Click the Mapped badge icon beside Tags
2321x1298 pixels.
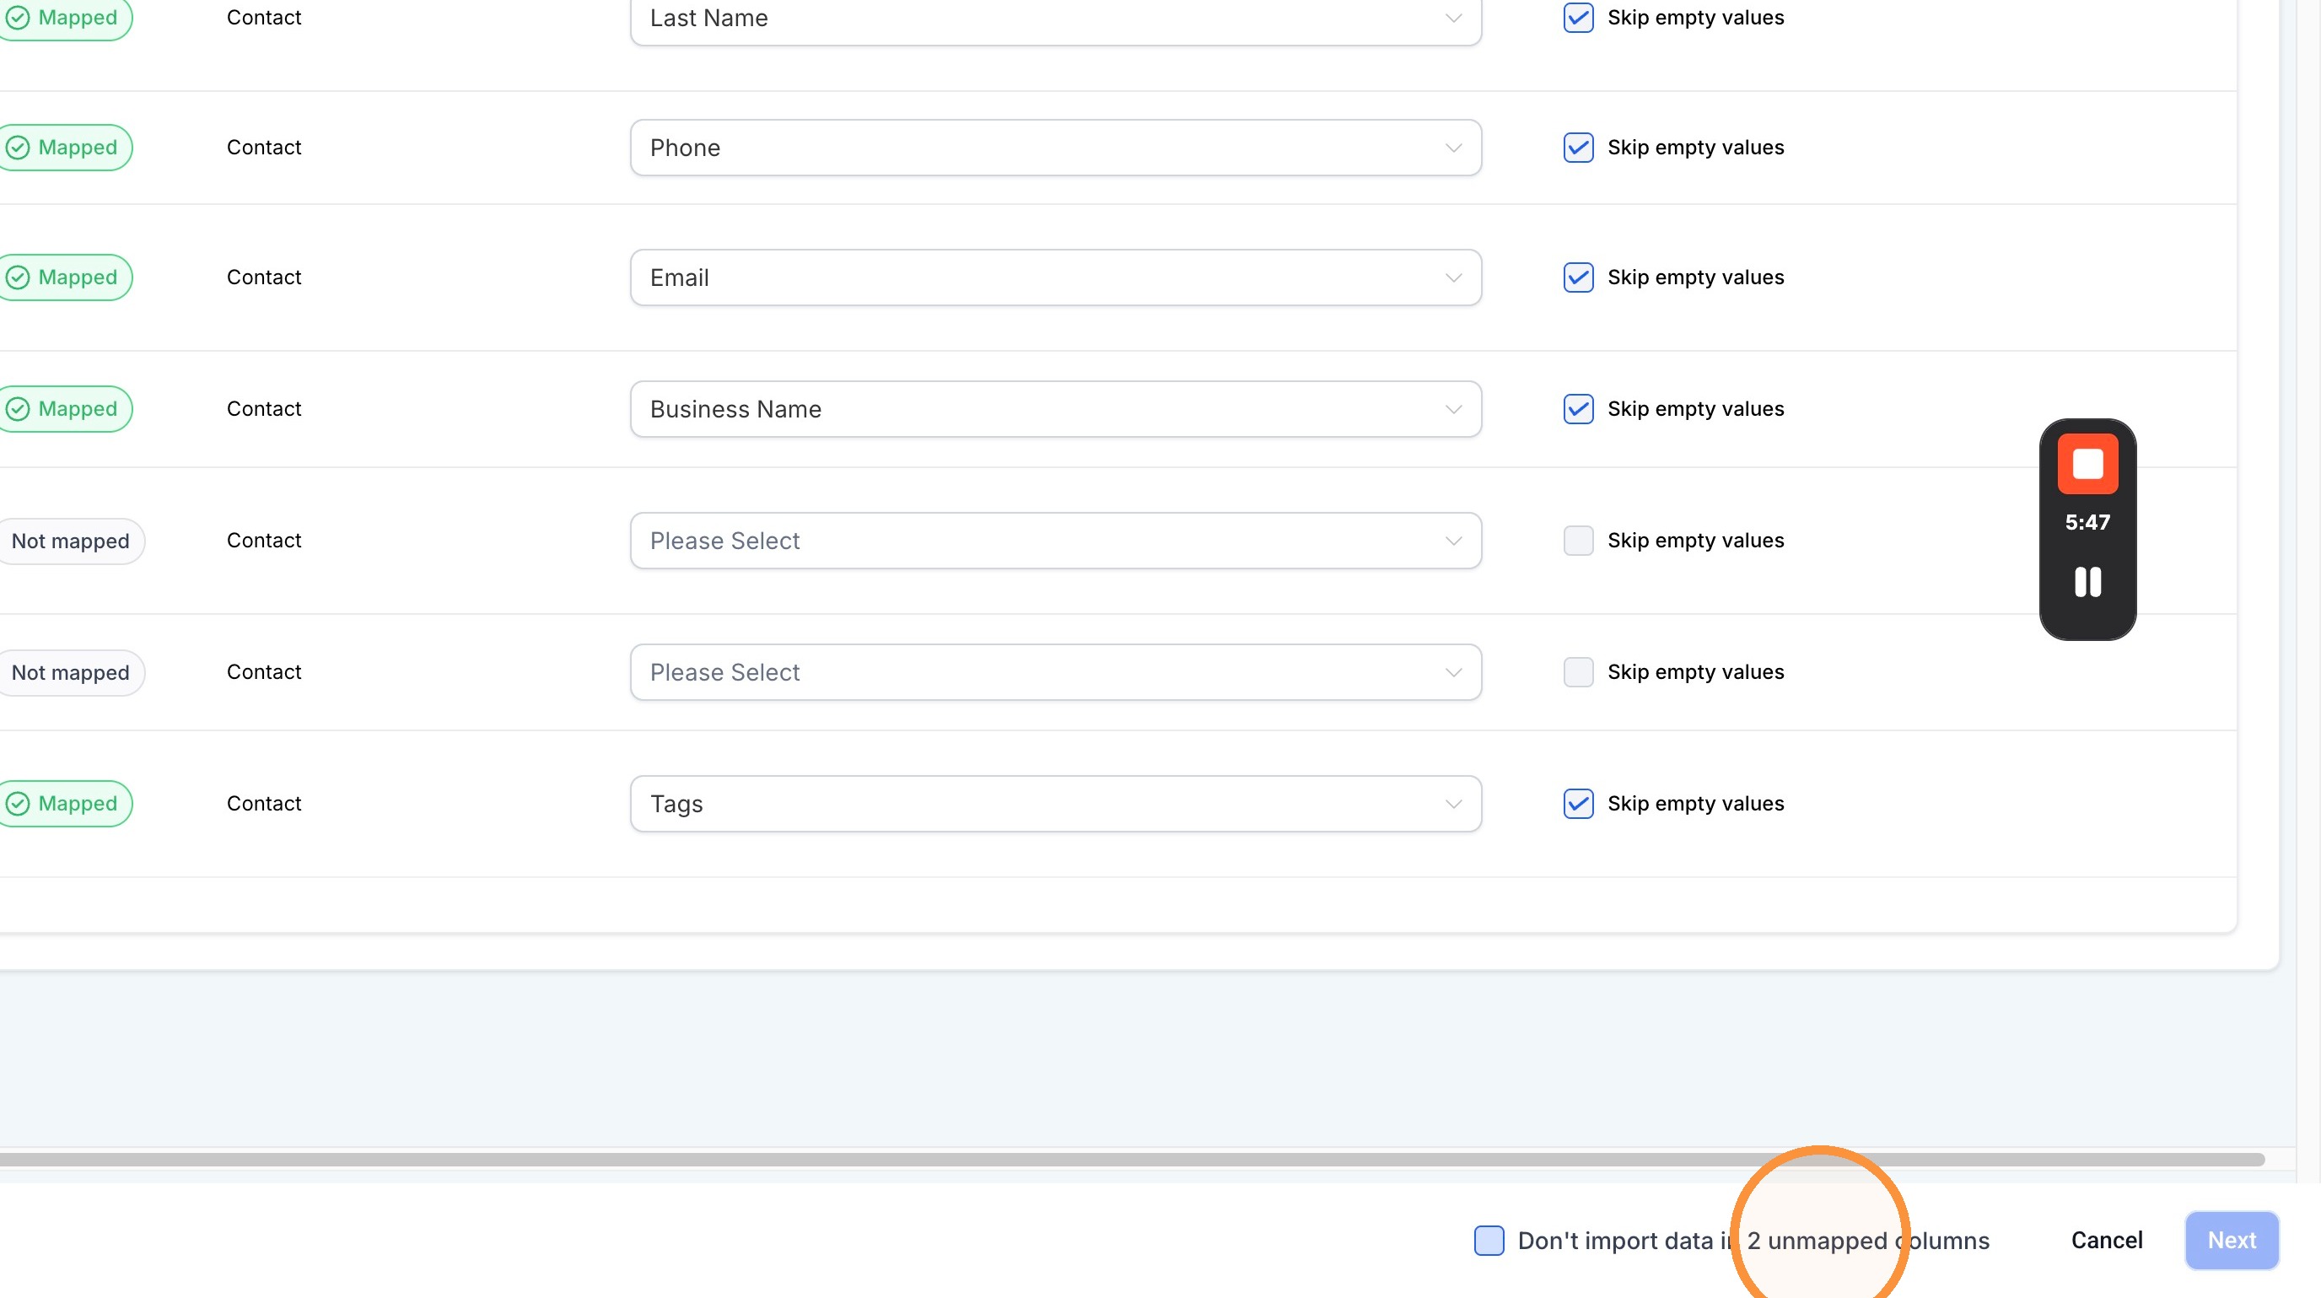tap(18, 804)
